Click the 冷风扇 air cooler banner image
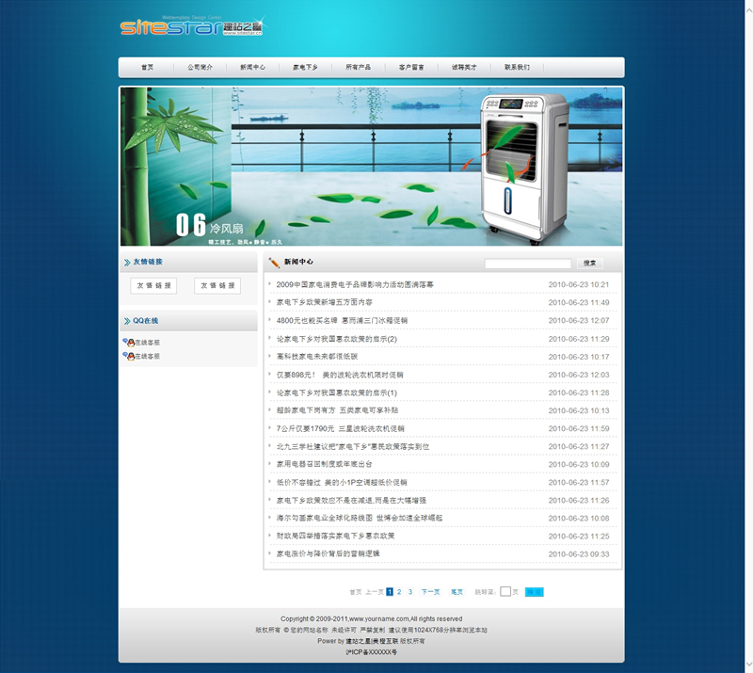 click(x=371, y=167)
